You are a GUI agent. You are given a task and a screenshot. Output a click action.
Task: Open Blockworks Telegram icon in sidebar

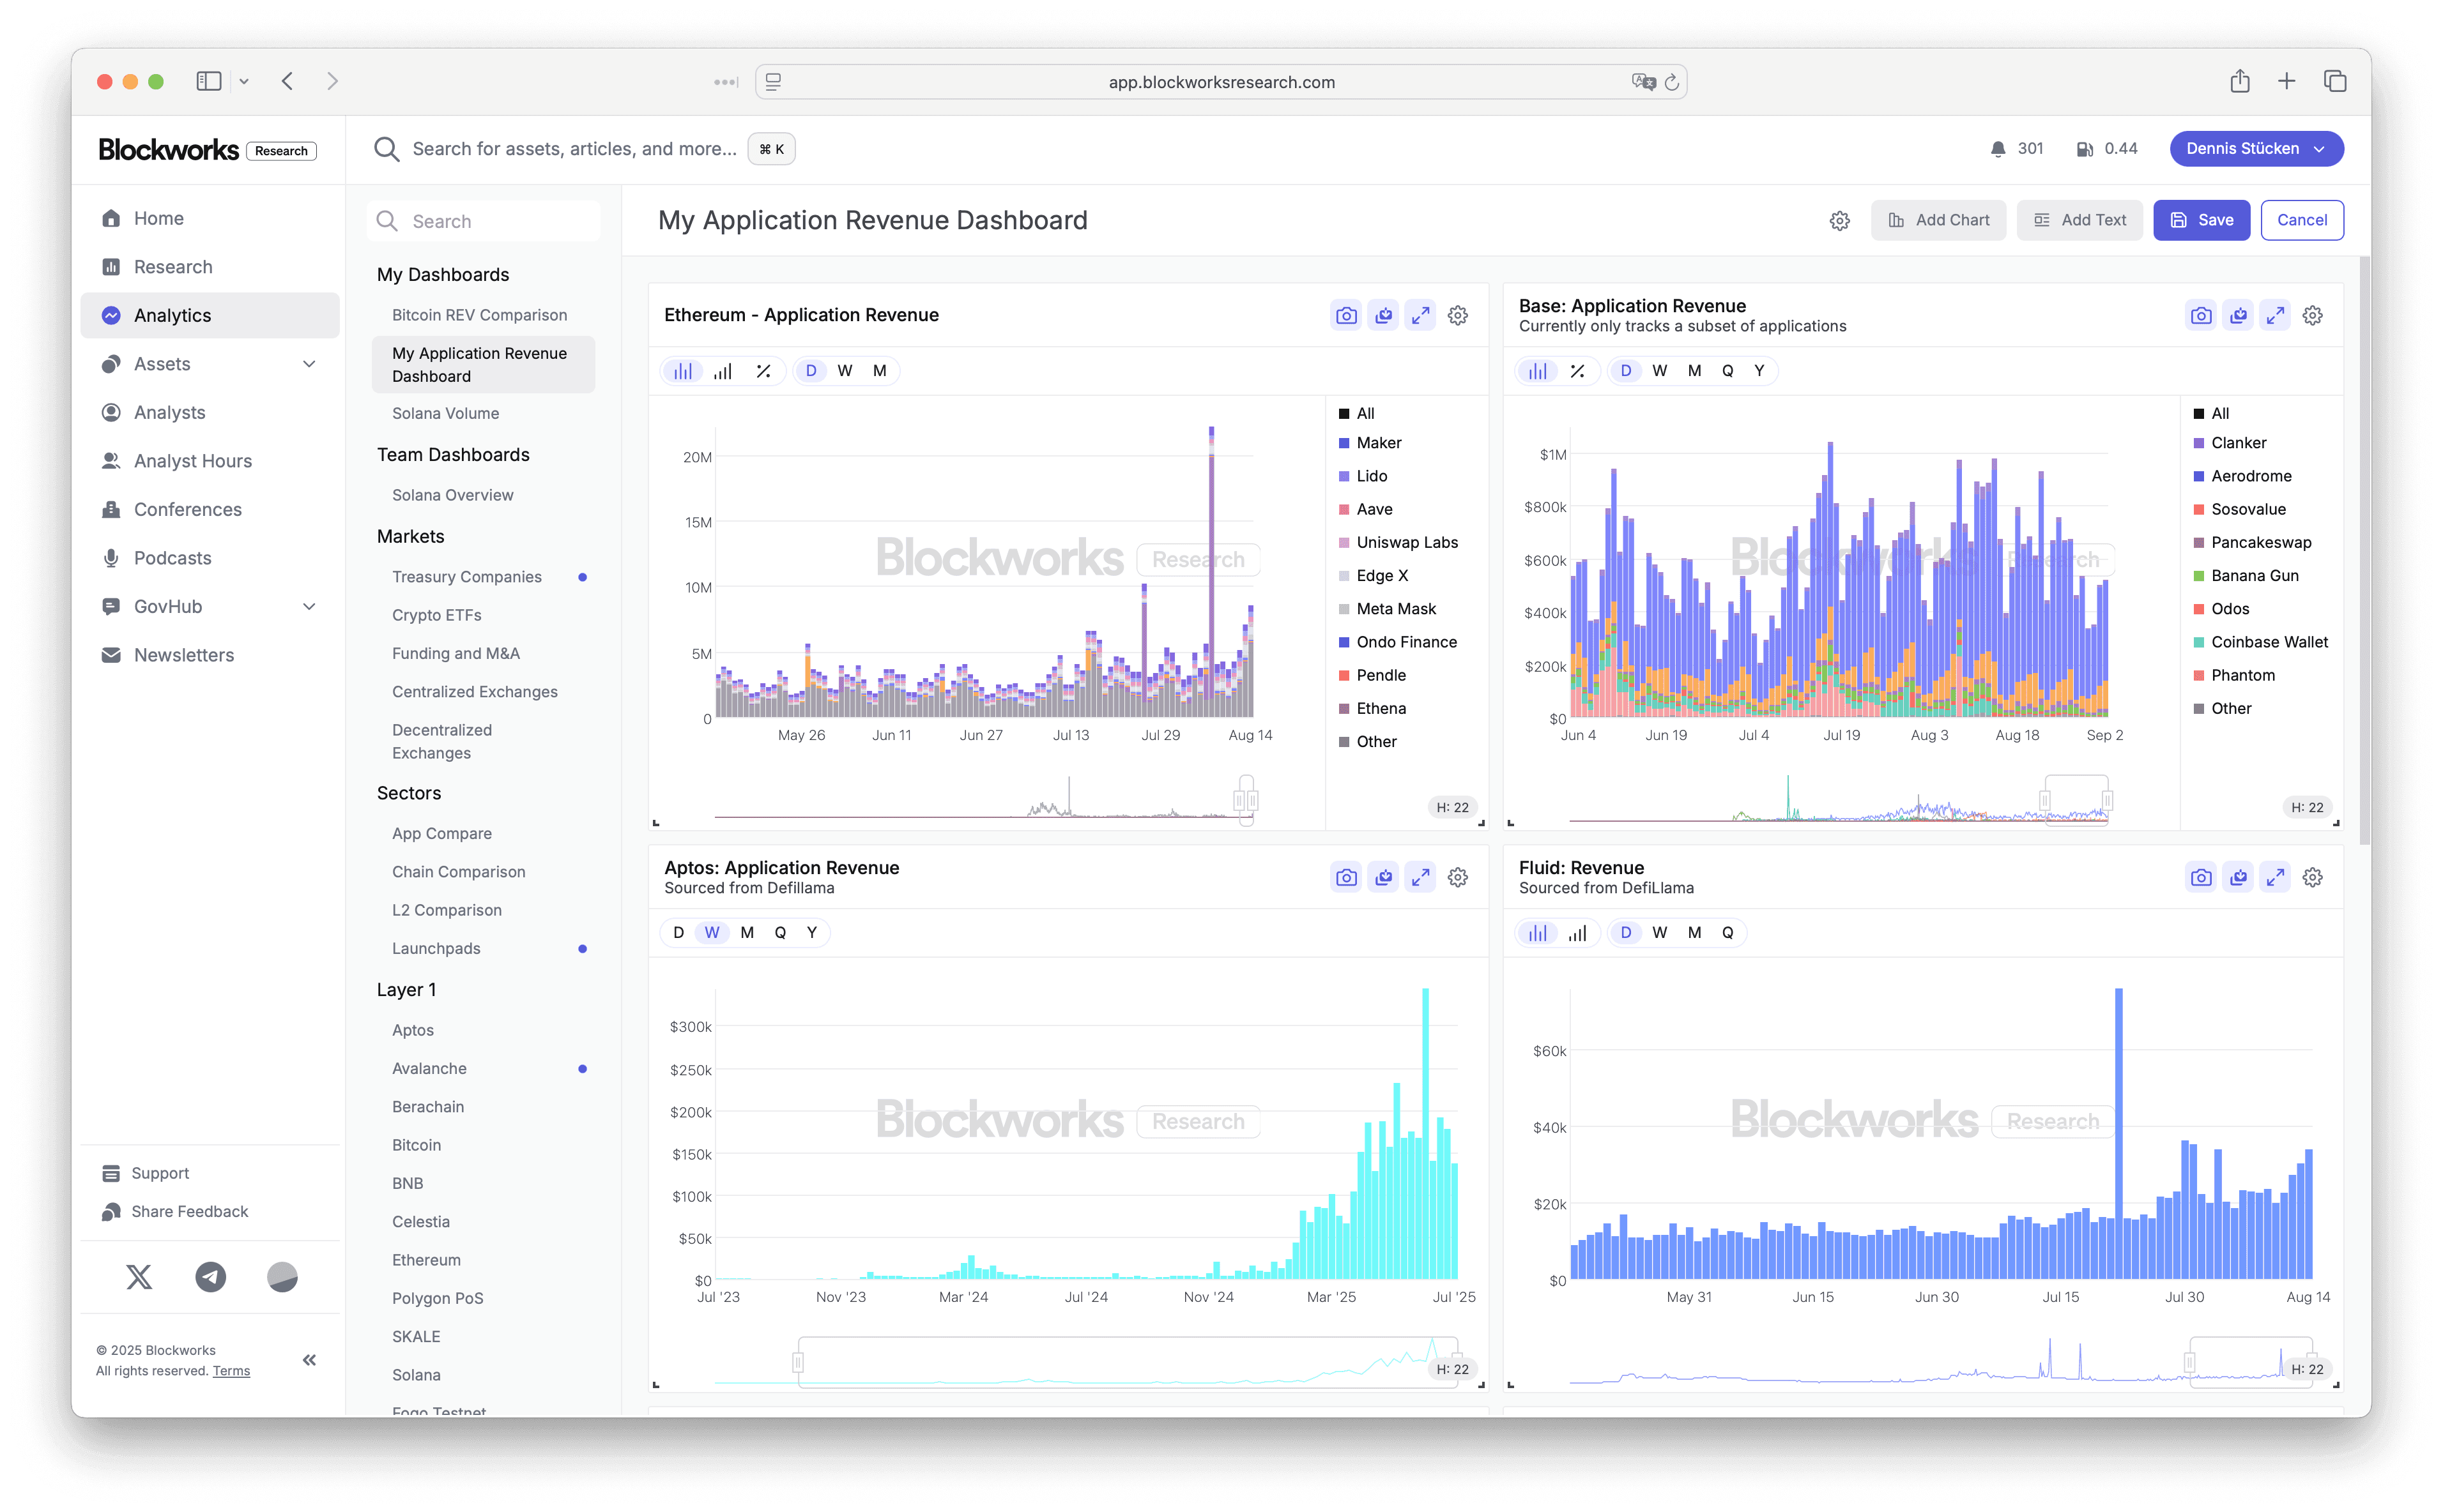click(210, 1277)
